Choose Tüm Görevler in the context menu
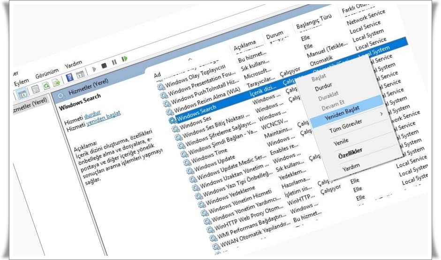The image size is (441, 260). tap(345, 127)
